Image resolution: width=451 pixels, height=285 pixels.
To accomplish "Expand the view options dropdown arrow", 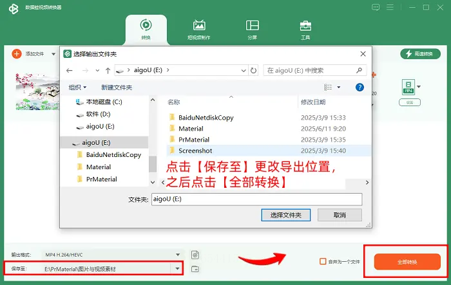I will tap(338, 87).
